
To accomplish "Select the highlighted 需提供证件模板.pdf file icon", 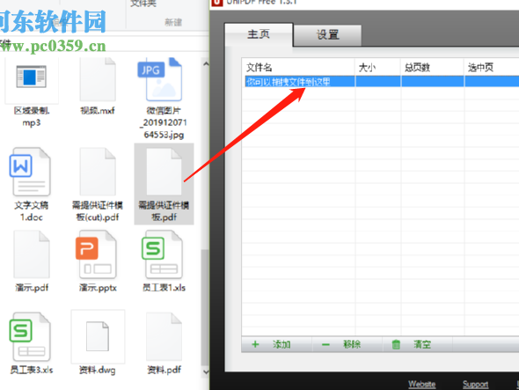I will [x=164, y=172].
